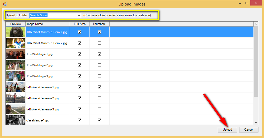The image size is (264, 138).
Task: Enable Thumbnail for 5-Broken-Cameras-2.jpg
Action: [99, 98]
